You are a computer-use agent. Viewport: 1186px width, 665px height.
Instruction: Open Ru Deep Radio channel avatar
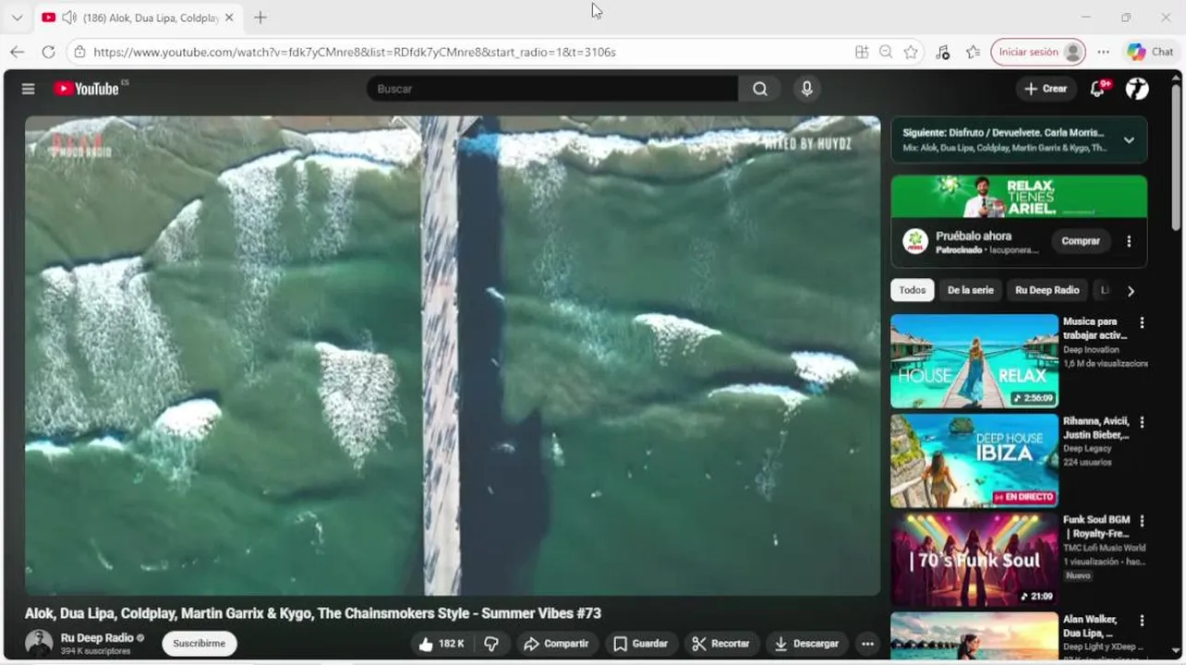tap(39, 643)
